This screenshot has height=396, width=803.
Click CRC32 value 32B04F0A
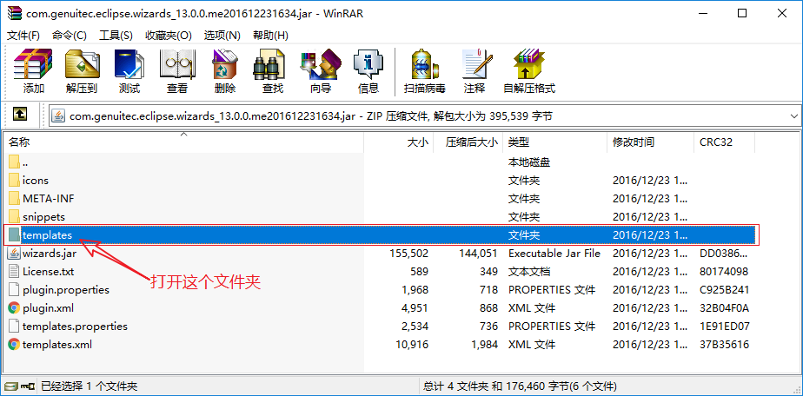click(724, 308)
